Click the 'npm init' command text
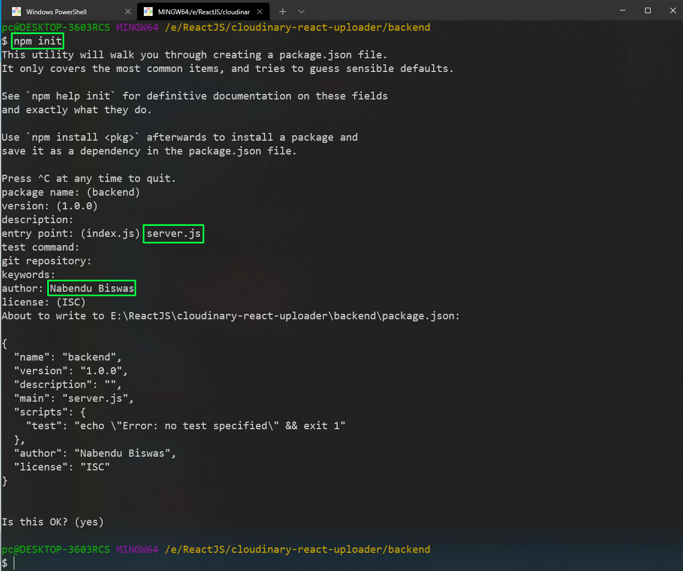This screenshot has width=683, height=571. (38, 41)
